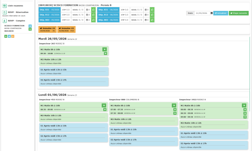Click the orange icon under accounts list

tap(13, 36)
